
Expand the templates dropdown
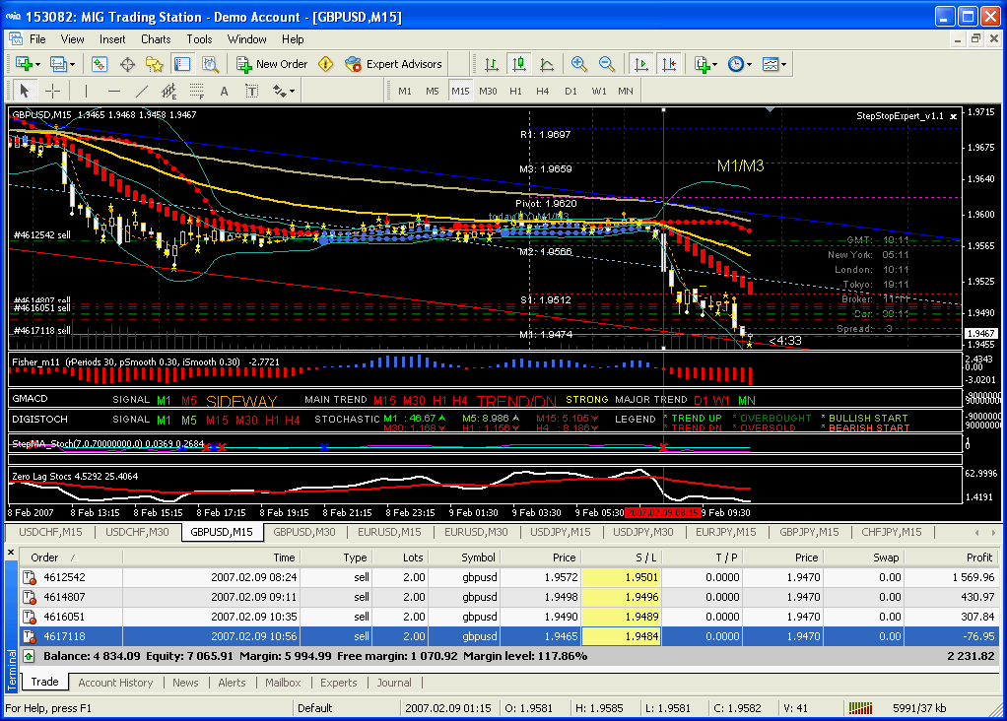(x=774, y=64)
